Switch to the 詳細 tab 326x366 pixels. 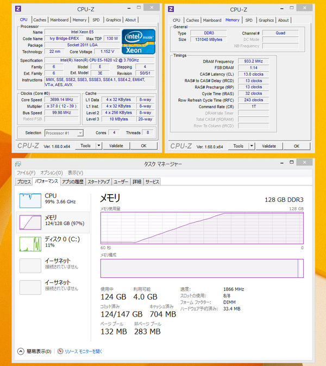137,182
